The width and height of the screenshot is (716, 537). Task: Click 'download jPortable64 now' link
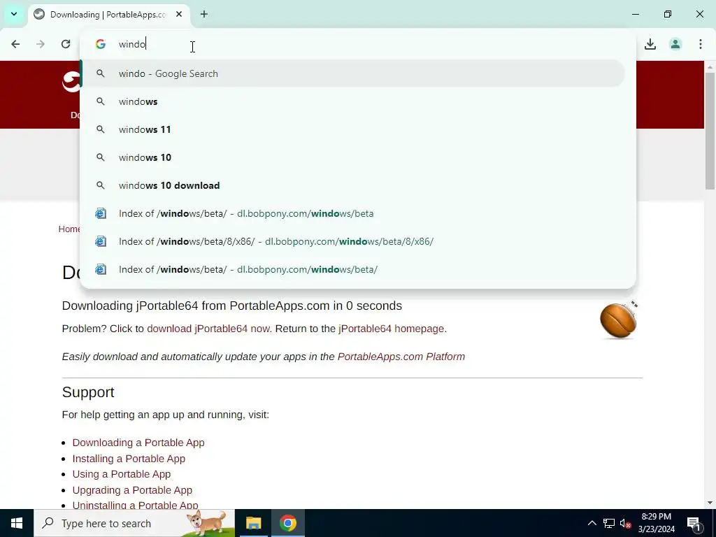click(208, 329)
